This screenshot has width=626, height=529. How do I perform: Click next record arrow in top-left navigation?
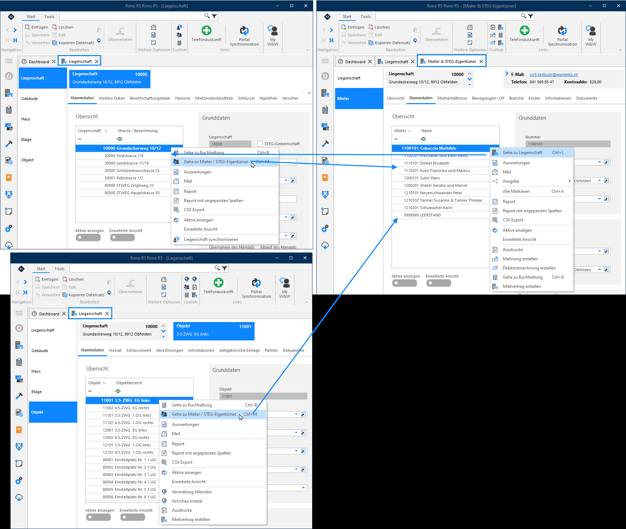point(15,30)
